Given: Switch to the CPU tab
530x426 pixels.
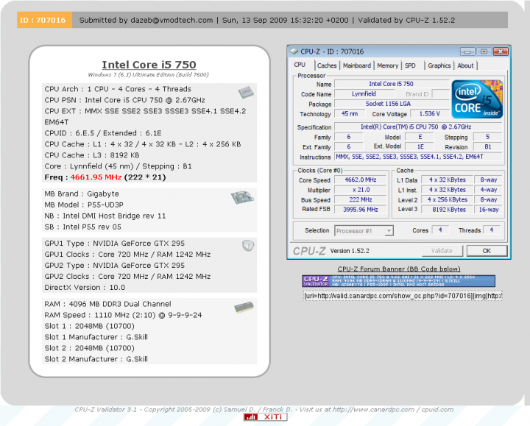Looking at the screenshot, I should tap(300, 65).
